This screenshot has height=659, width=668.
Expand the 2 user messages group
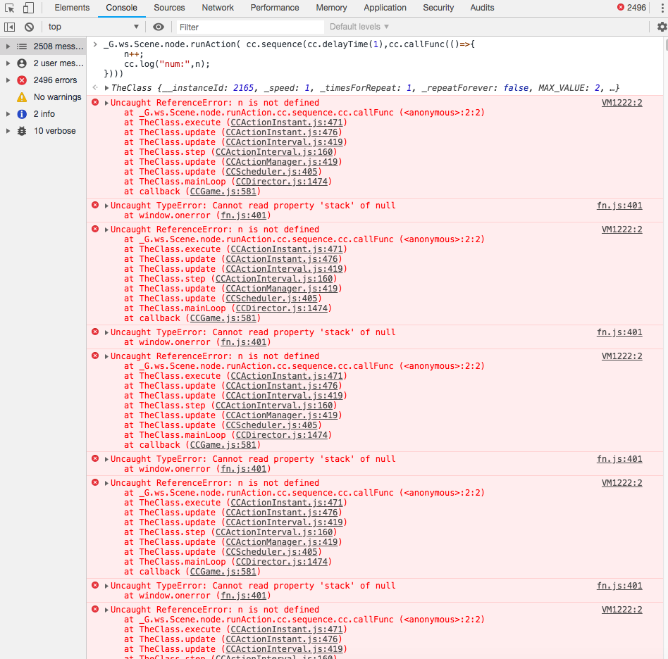[x=8, y=63]
